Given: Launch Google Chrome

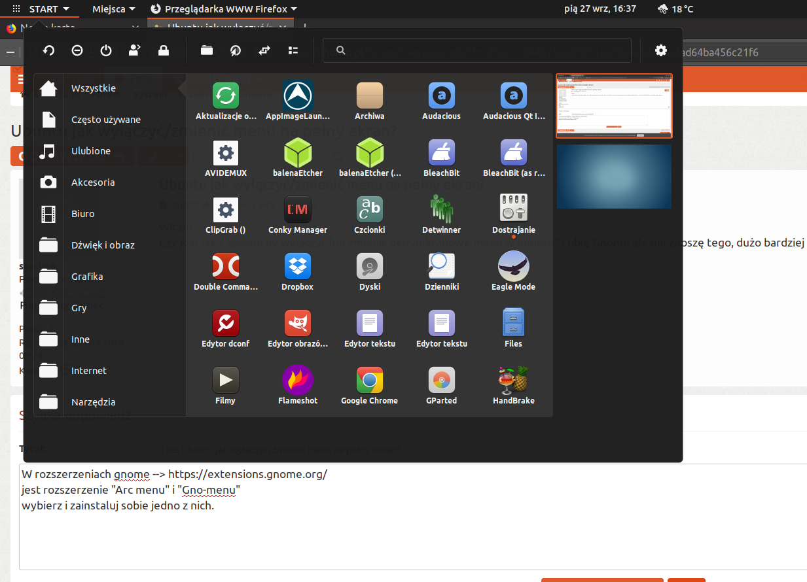Looking at the screenshot, I should [370, 385].
